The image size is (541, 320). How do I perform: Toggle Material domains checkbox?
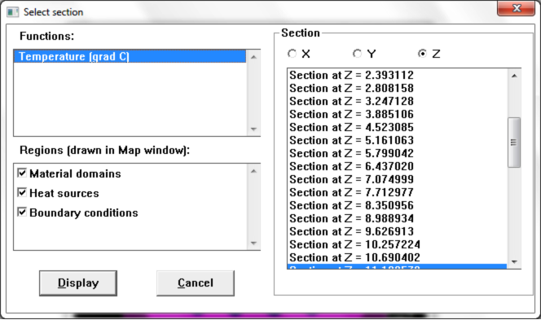point(22,173)
